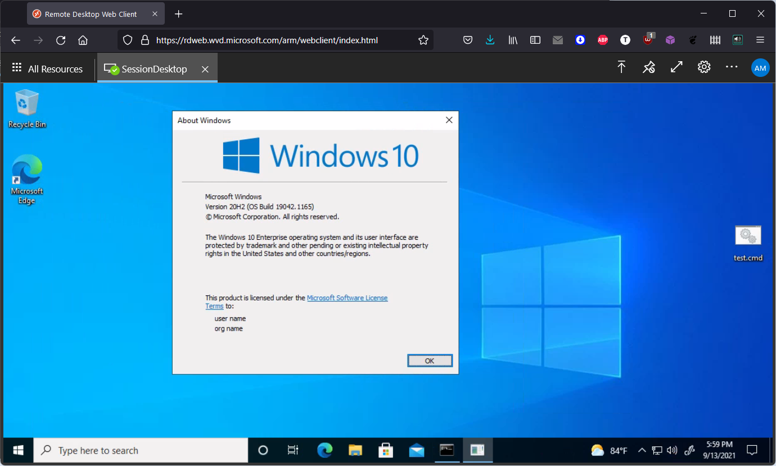The height and width of the screenshot is (466, 776).
Task: Open Cortana circle in remote taskbar
Action: 263,450
